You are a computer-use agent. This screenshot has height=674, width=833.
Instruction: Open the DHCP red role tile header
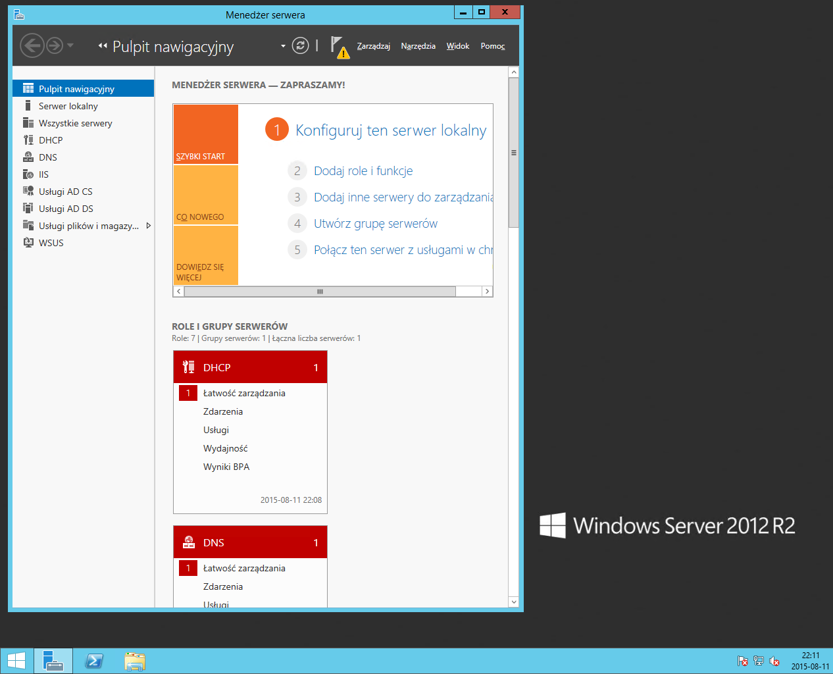[x=250, y=367]
